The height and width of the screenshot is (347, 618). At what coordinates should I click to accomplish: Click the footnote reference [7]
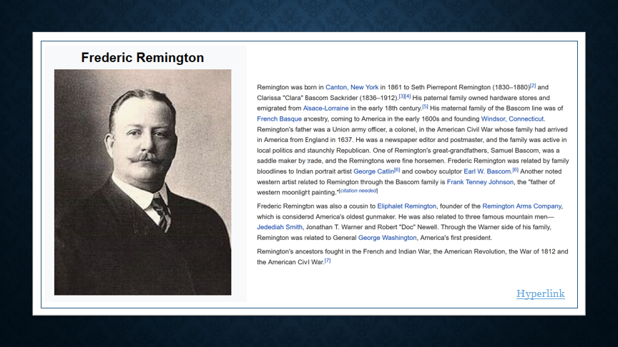coord(328,261)
